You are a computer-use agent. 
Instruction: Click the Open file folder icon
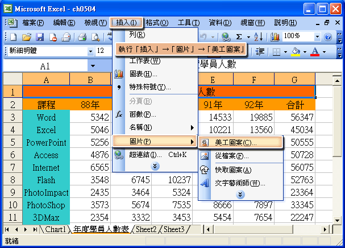26,37
